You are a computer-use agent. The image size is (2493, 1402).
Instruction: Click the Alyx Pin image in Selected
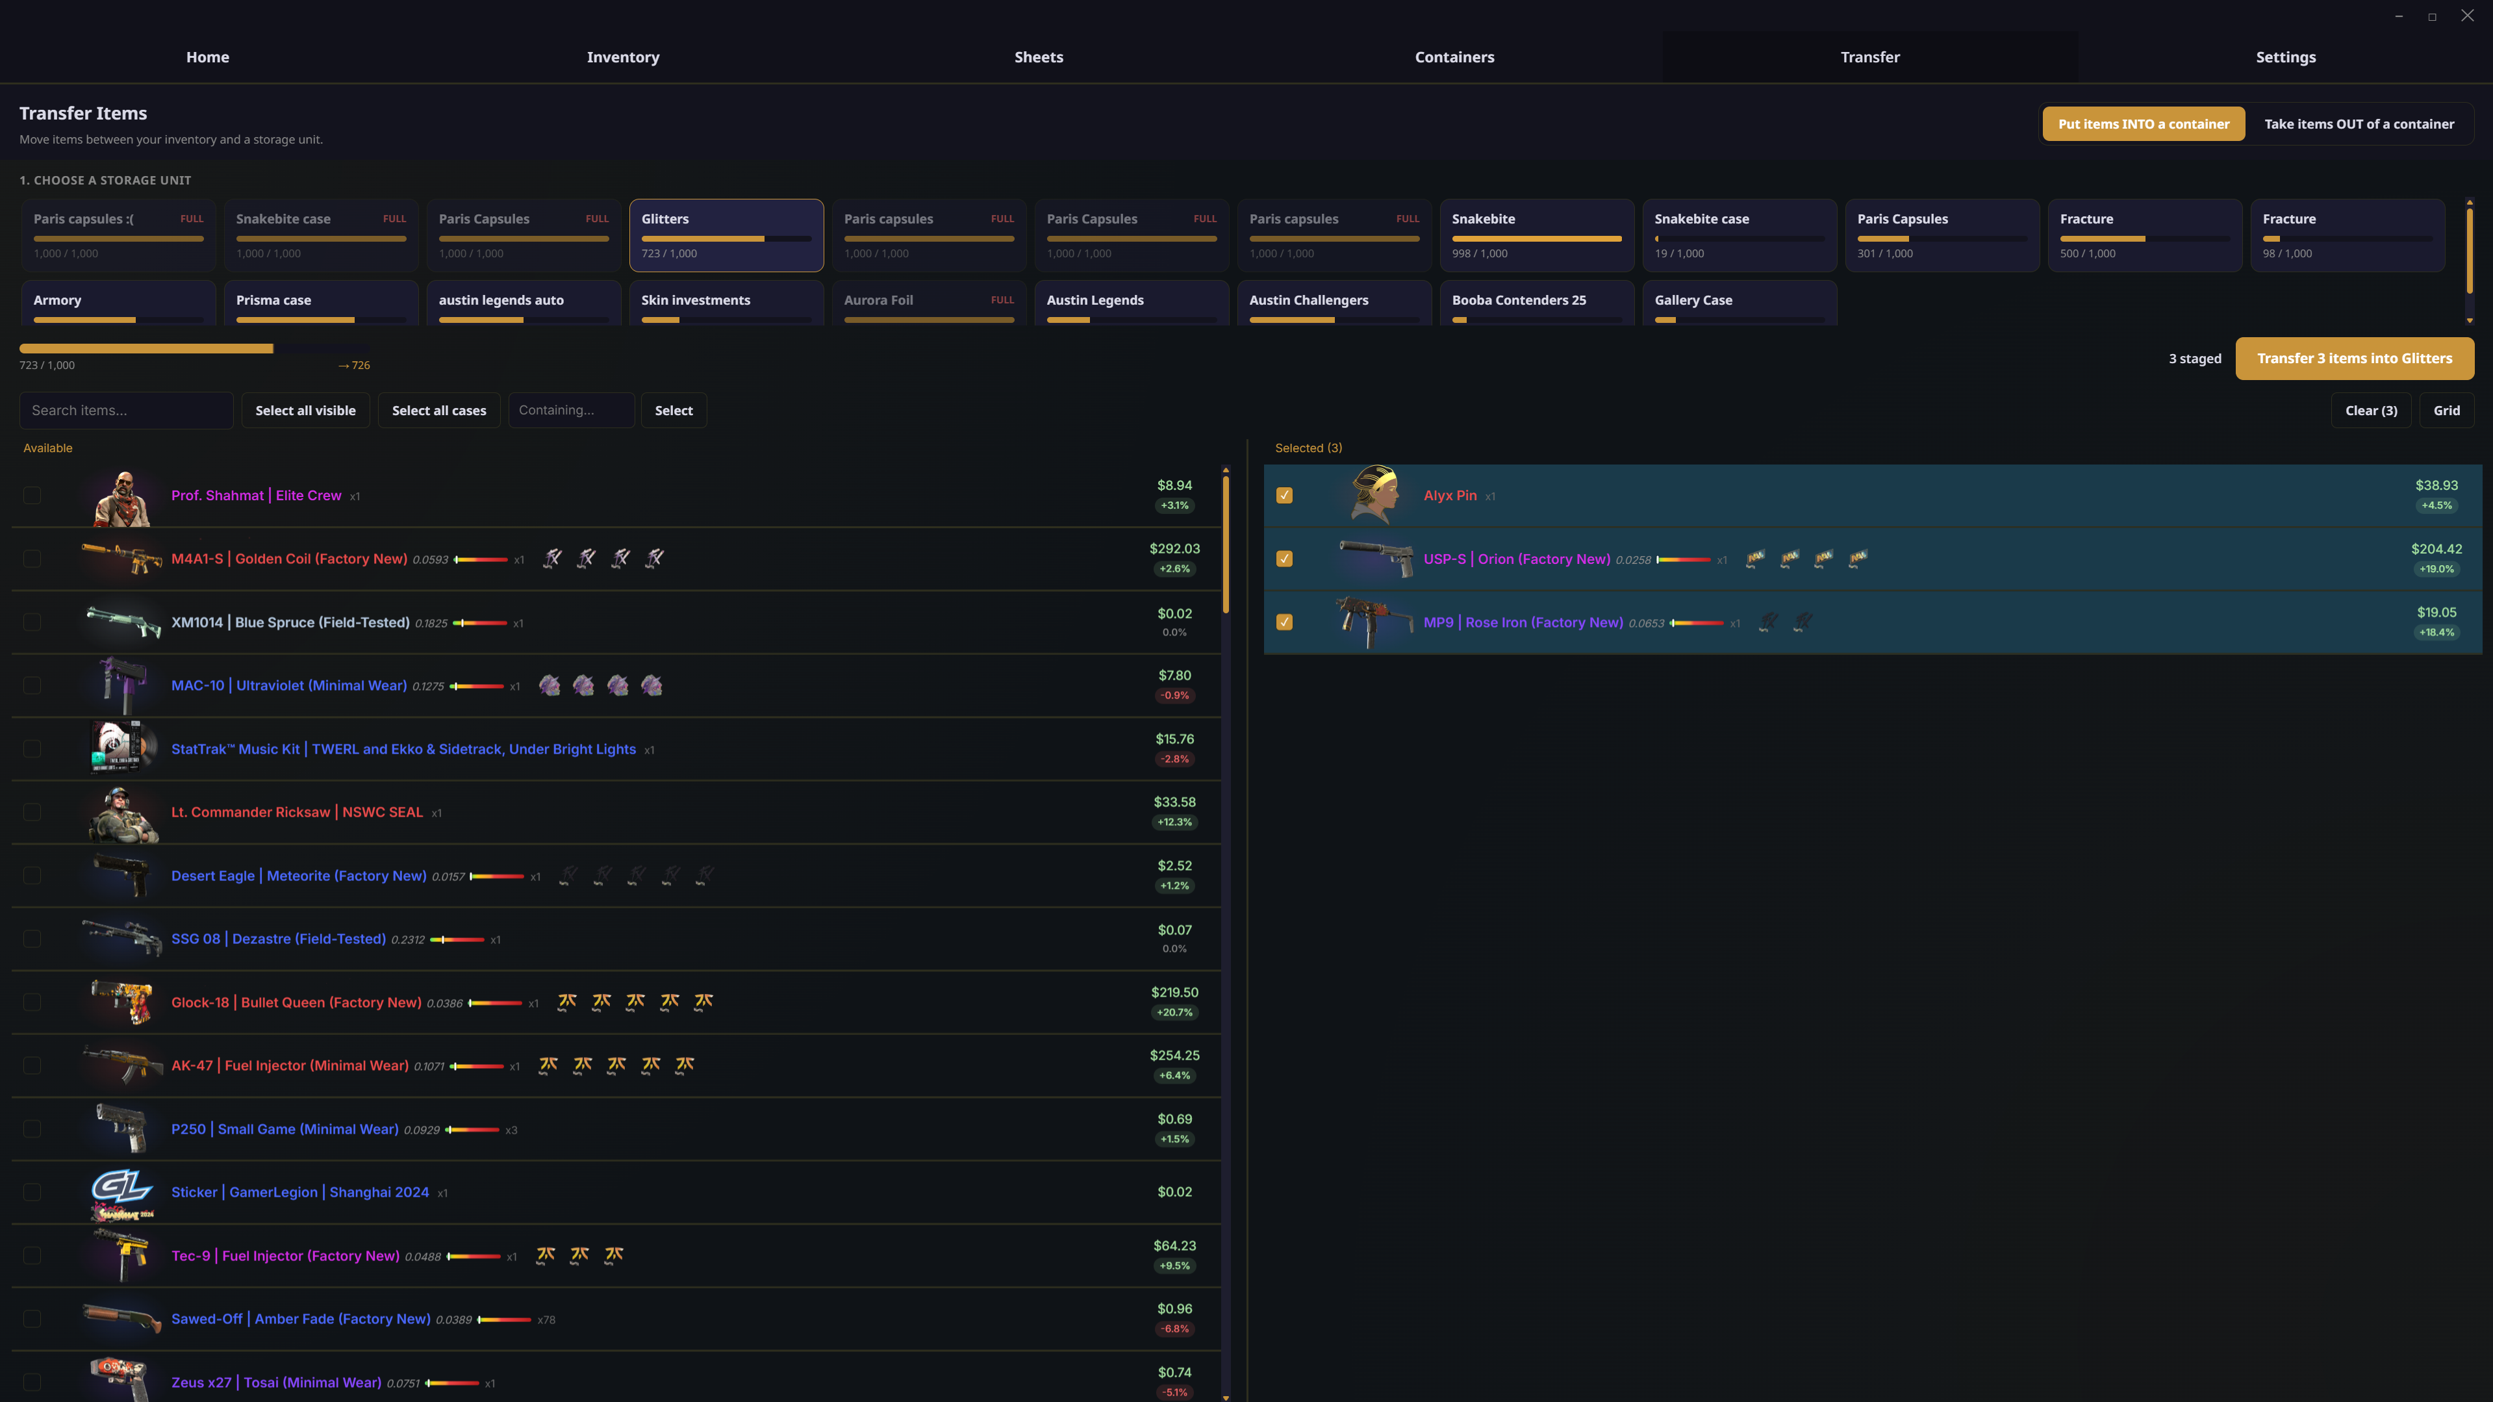tap(1374, 495)
